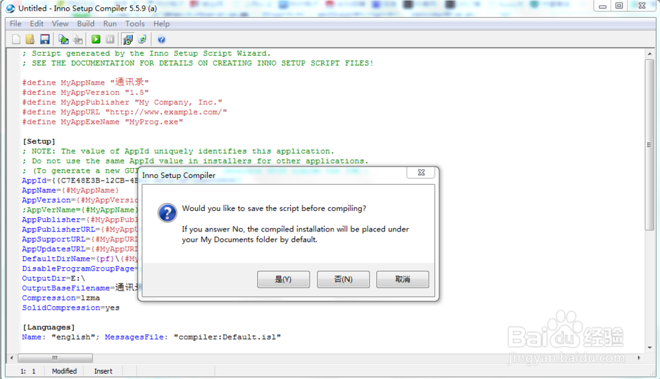Click the "DefaultDirName={pf}" line
This screenshot has width=660, height=379.
(x=80, y=259)
